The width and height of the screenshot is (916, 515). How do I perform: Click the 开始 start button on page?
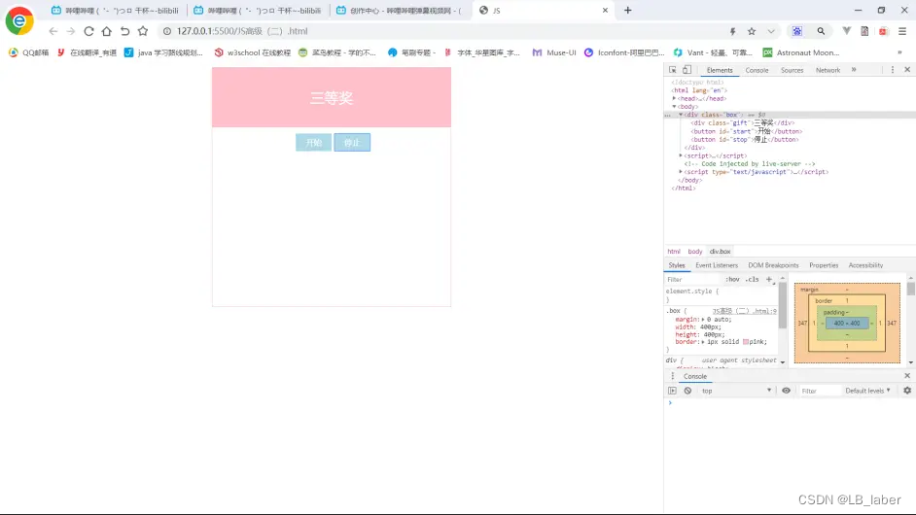(314, 143)
